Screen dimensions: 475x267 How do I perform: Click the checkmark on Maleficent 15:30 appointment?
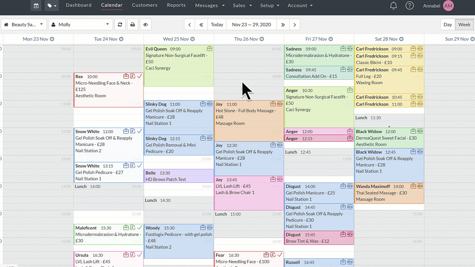[140, 228]
